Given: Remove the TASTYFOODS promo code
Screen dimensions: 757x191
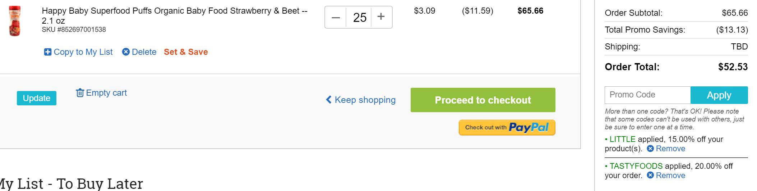Looking at the screenshot, I should coord(670,176).
